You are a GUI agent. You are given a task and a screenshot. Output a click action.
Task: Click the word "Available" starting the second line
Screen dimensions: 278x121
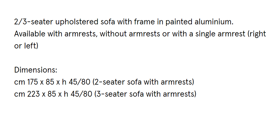pos(30,34)
